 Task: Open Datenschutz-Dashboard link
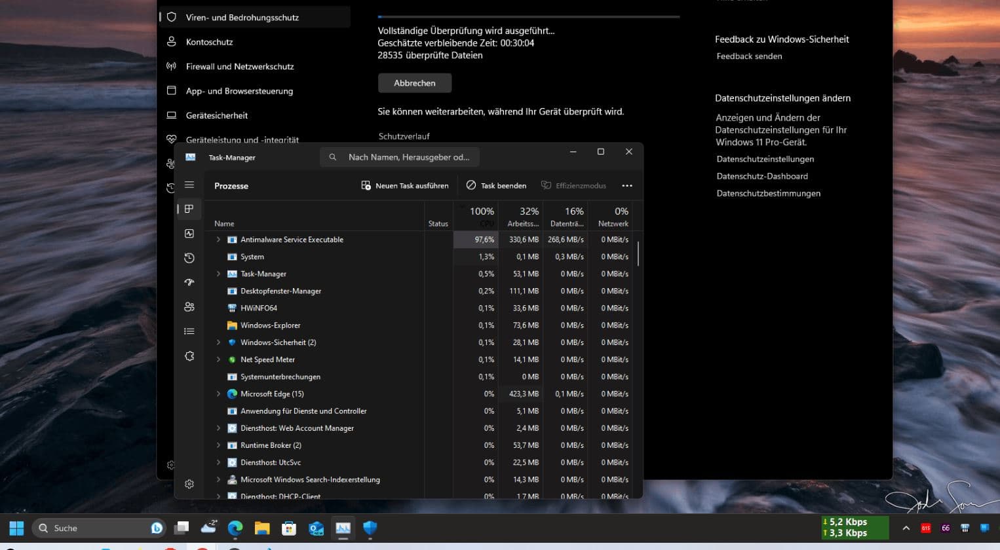point(762,176)
